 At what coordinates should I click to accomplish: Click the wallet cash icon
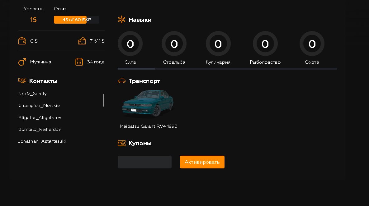tap(22, 41)
